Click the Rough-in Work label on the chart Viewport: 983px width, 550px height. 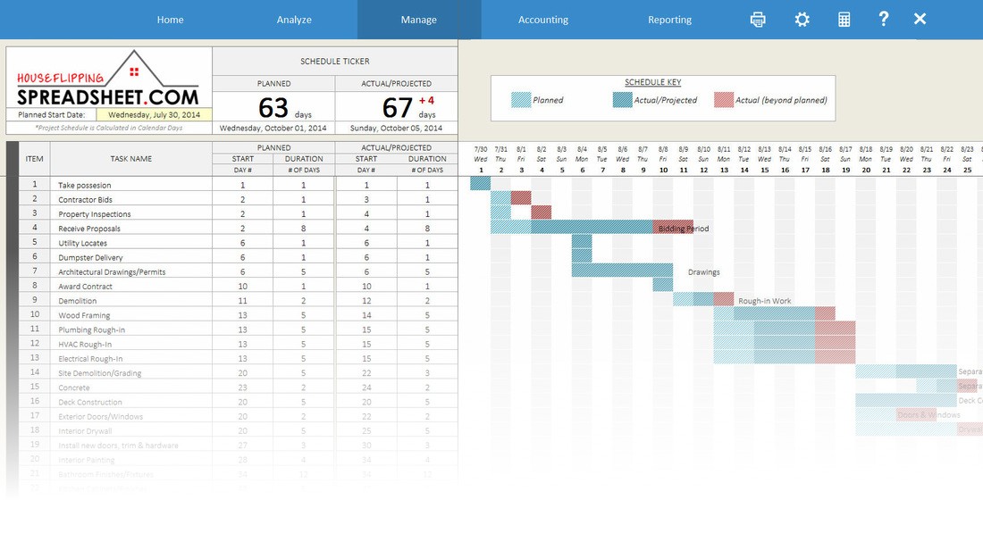764,300
